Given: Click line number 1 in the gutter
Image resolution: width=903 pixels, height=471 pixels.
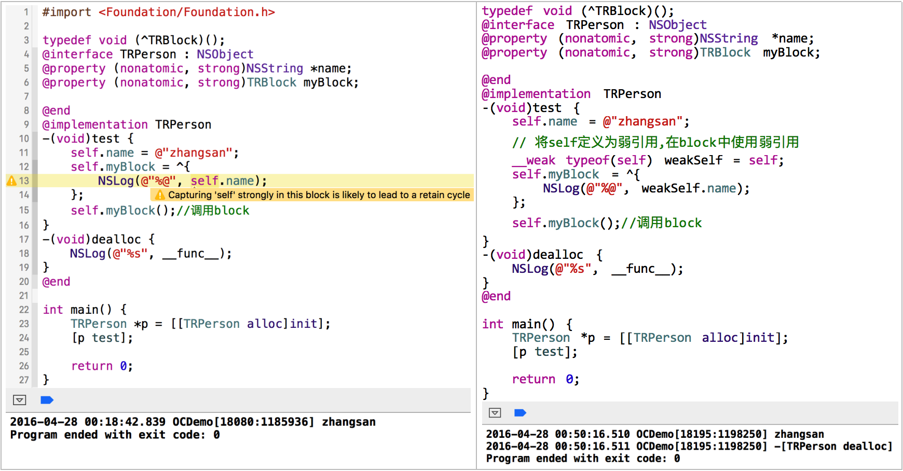Looking at the screenshot, I should (26, 12).
